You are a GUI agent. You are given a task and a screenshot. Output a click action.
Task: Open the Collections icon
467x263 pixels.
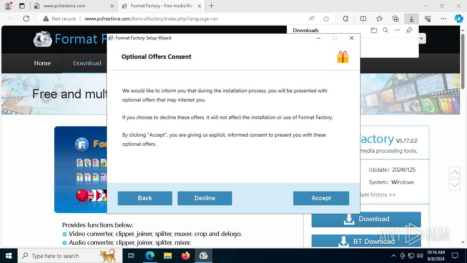[395, 19]
